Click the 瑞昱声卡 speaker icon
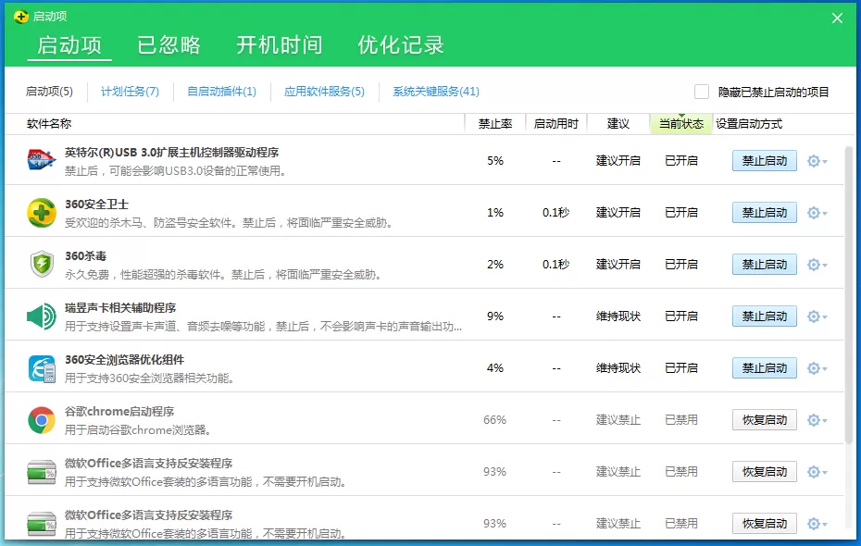861x546 pixels. (42, 316)
